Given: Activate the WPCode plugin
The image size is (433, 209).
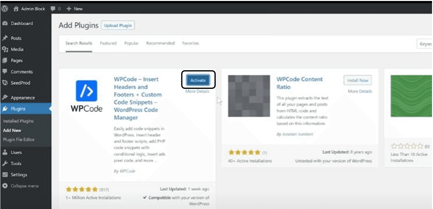Looking at the screenshot, I should 198,80.
